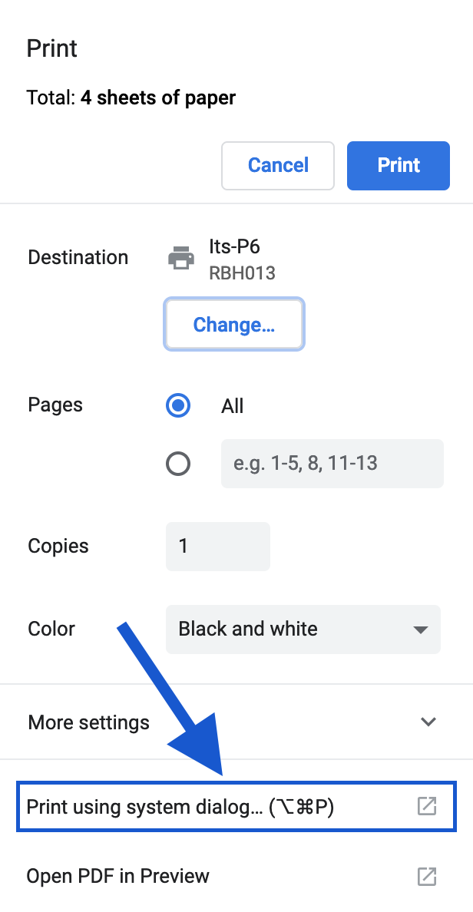Open the Color dropdown menu
Image resolution: width=473 pixels, height=912 pixels.
click(303, 629)
